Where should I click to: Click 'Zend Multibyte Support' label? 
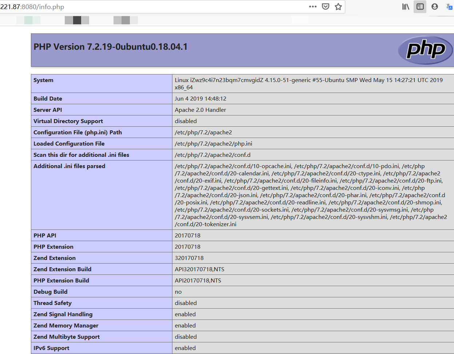[67, 337]
